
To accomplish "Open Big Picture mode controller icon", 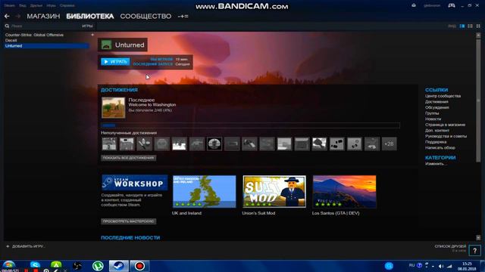I will tap(452, 5).
